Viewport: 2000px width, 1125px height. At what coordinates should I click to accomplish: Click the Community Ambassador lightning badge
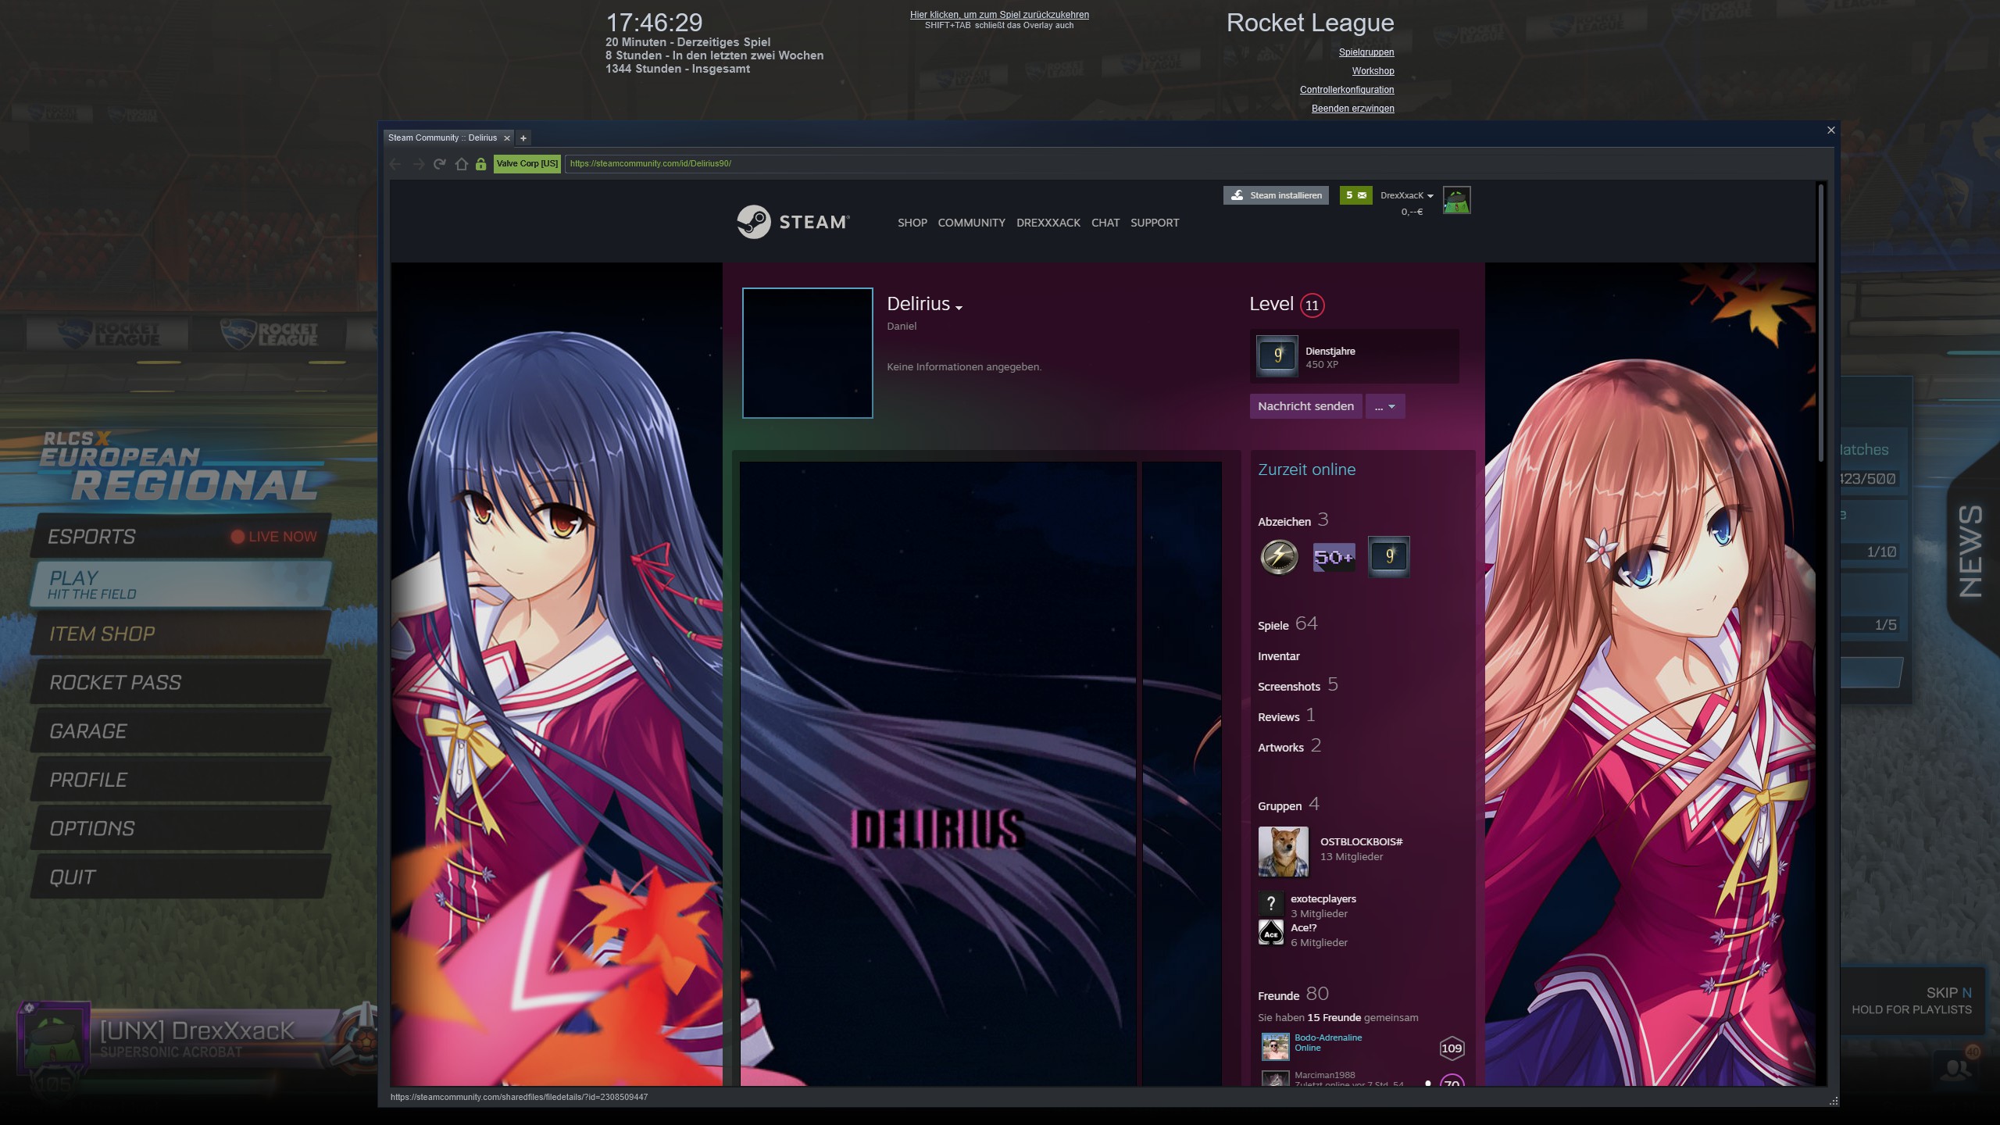[x=1279, y=557]
